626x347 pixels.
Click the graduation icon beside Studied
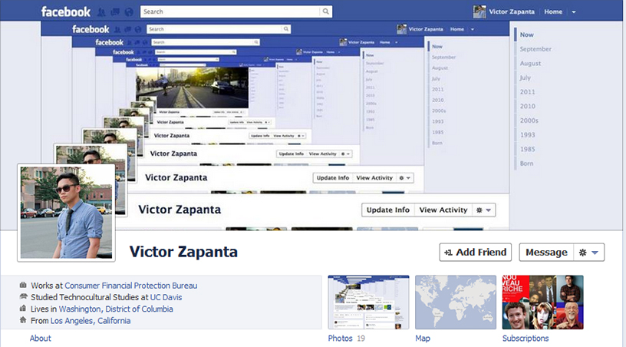point(23,296)
